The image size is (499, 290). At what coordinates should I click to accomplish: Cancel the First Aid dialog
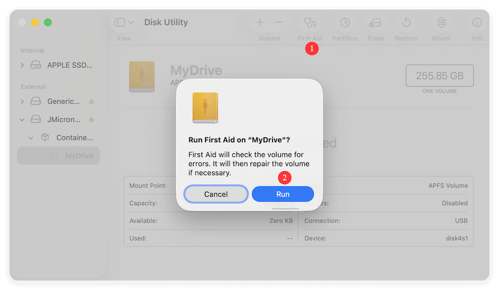tap(216, 194)
